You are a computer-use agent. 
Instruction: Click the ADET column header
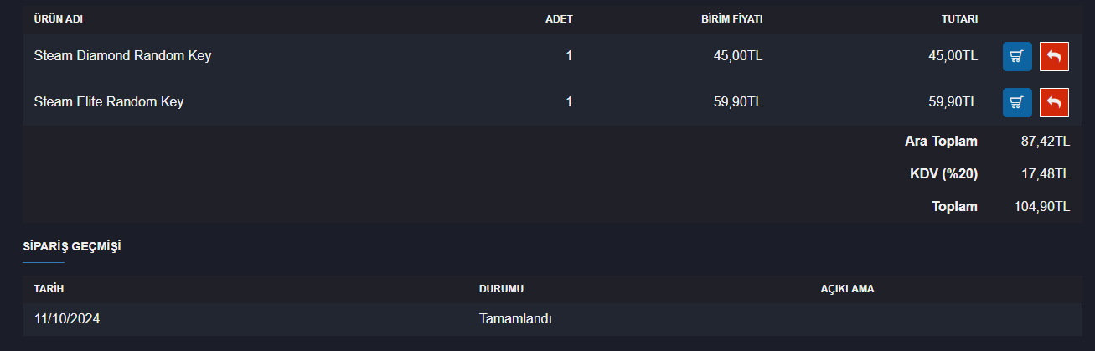[559, 19]
